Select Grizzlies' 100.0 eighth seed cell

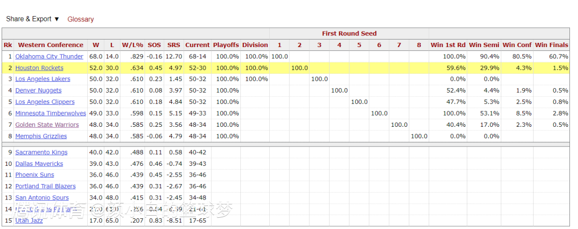419,136
